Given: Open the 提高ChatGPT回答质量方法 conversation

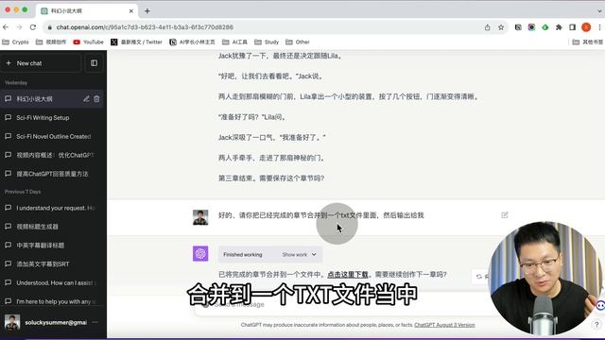Looking at the screenshot, I should point(52,174).
